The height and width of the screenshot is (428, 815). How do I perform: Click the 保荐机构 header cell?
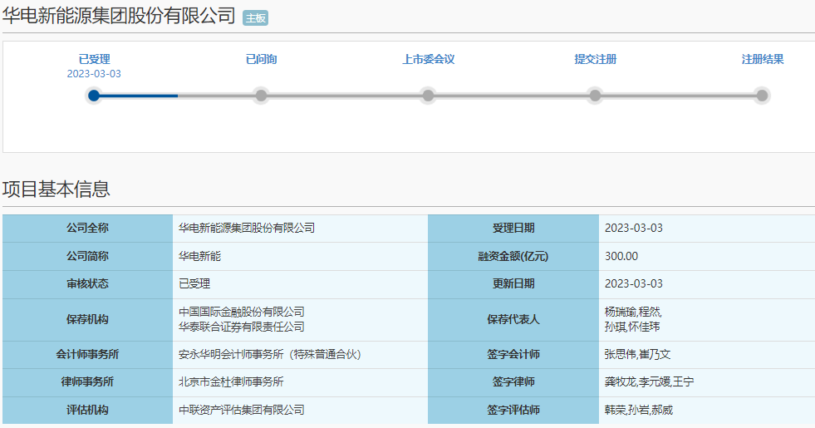(x=87, y=320)
